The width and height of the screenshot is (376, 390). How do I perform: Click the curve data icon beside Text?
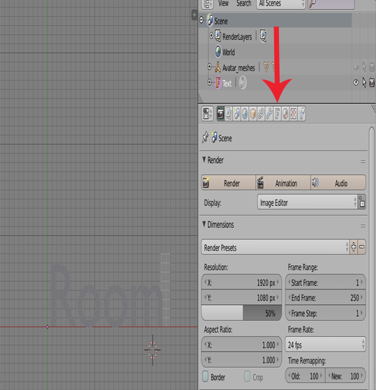point(243,82)
